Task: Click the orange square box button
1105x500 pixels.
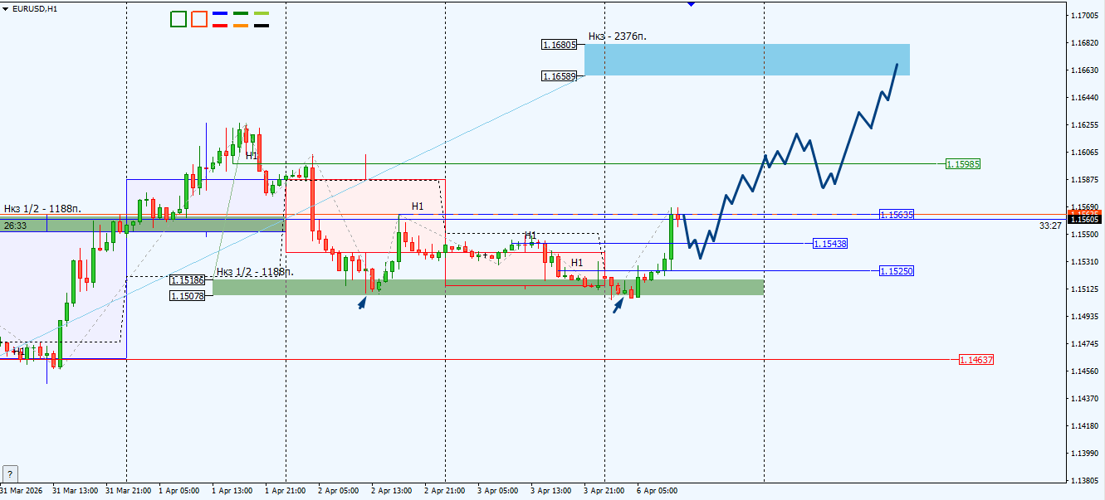Action: 199,19
